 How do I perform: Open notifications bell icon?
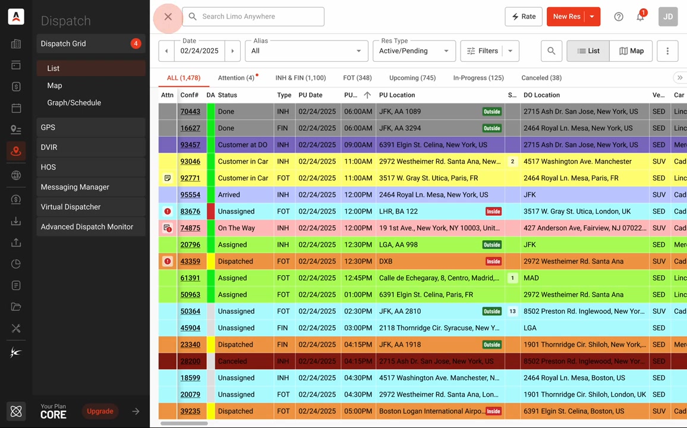[640, 17]
